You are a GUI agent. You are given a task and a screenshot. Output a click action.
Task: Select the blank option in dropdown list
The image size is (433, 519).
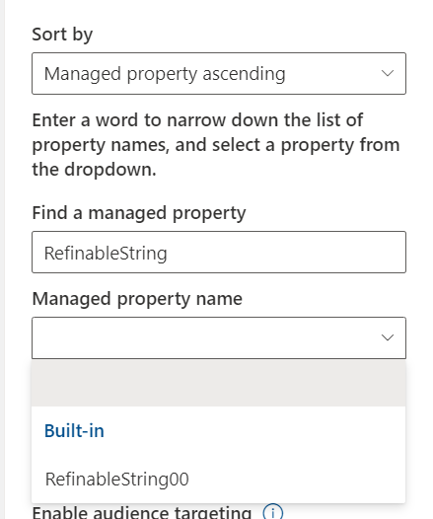tap(218, 383)
